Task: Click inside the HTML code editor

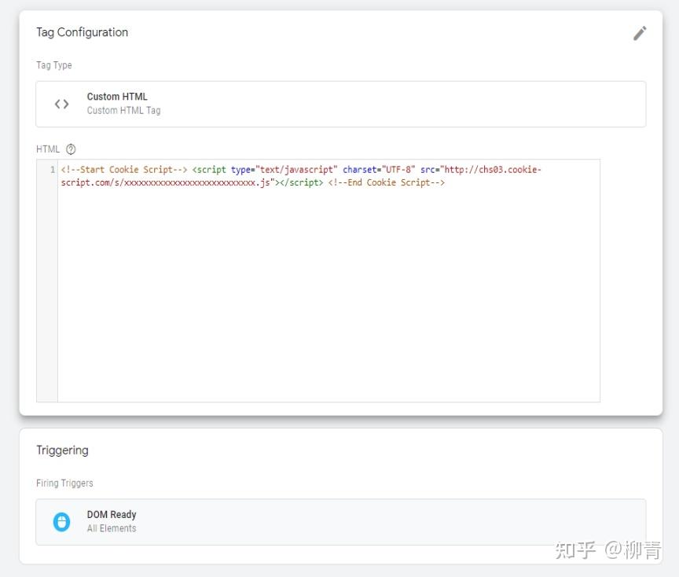Action: click(x=314, y=275)
